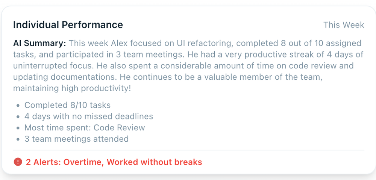
Task: Open the "This Week" period selector
Action: tap(344, 25)
